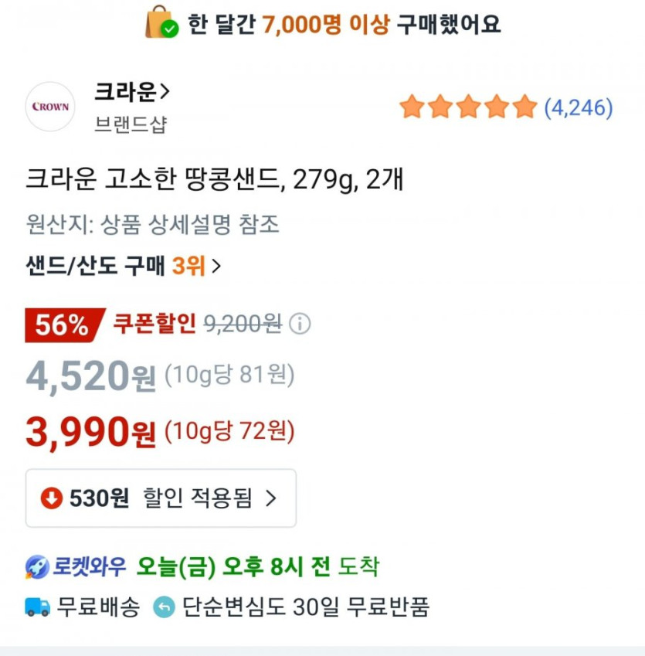Viewport: 645px width, 656px height.
Task: Click the 56% discount badge
Action: (x=63, y=325)
